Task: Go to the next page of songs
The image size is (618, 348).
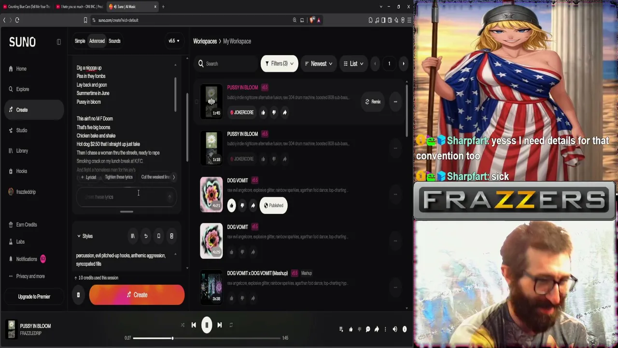Action: click(x=404, y=64)
